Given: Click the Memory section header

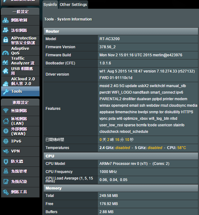Looking at the screenshot, I should pos(121,188).
